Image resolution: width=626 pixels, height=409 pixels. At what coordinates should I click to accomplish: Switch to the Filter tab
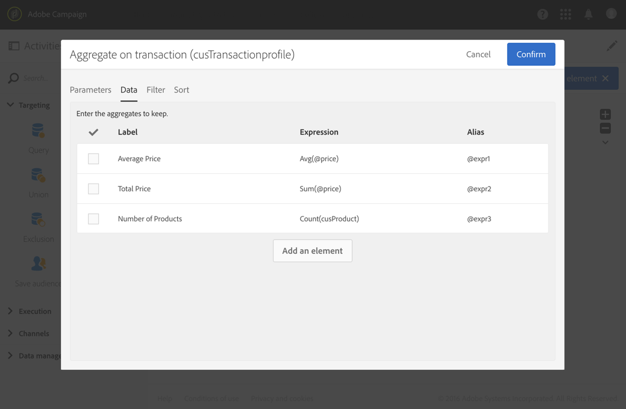pyautogui.click(x=155, y=90)
